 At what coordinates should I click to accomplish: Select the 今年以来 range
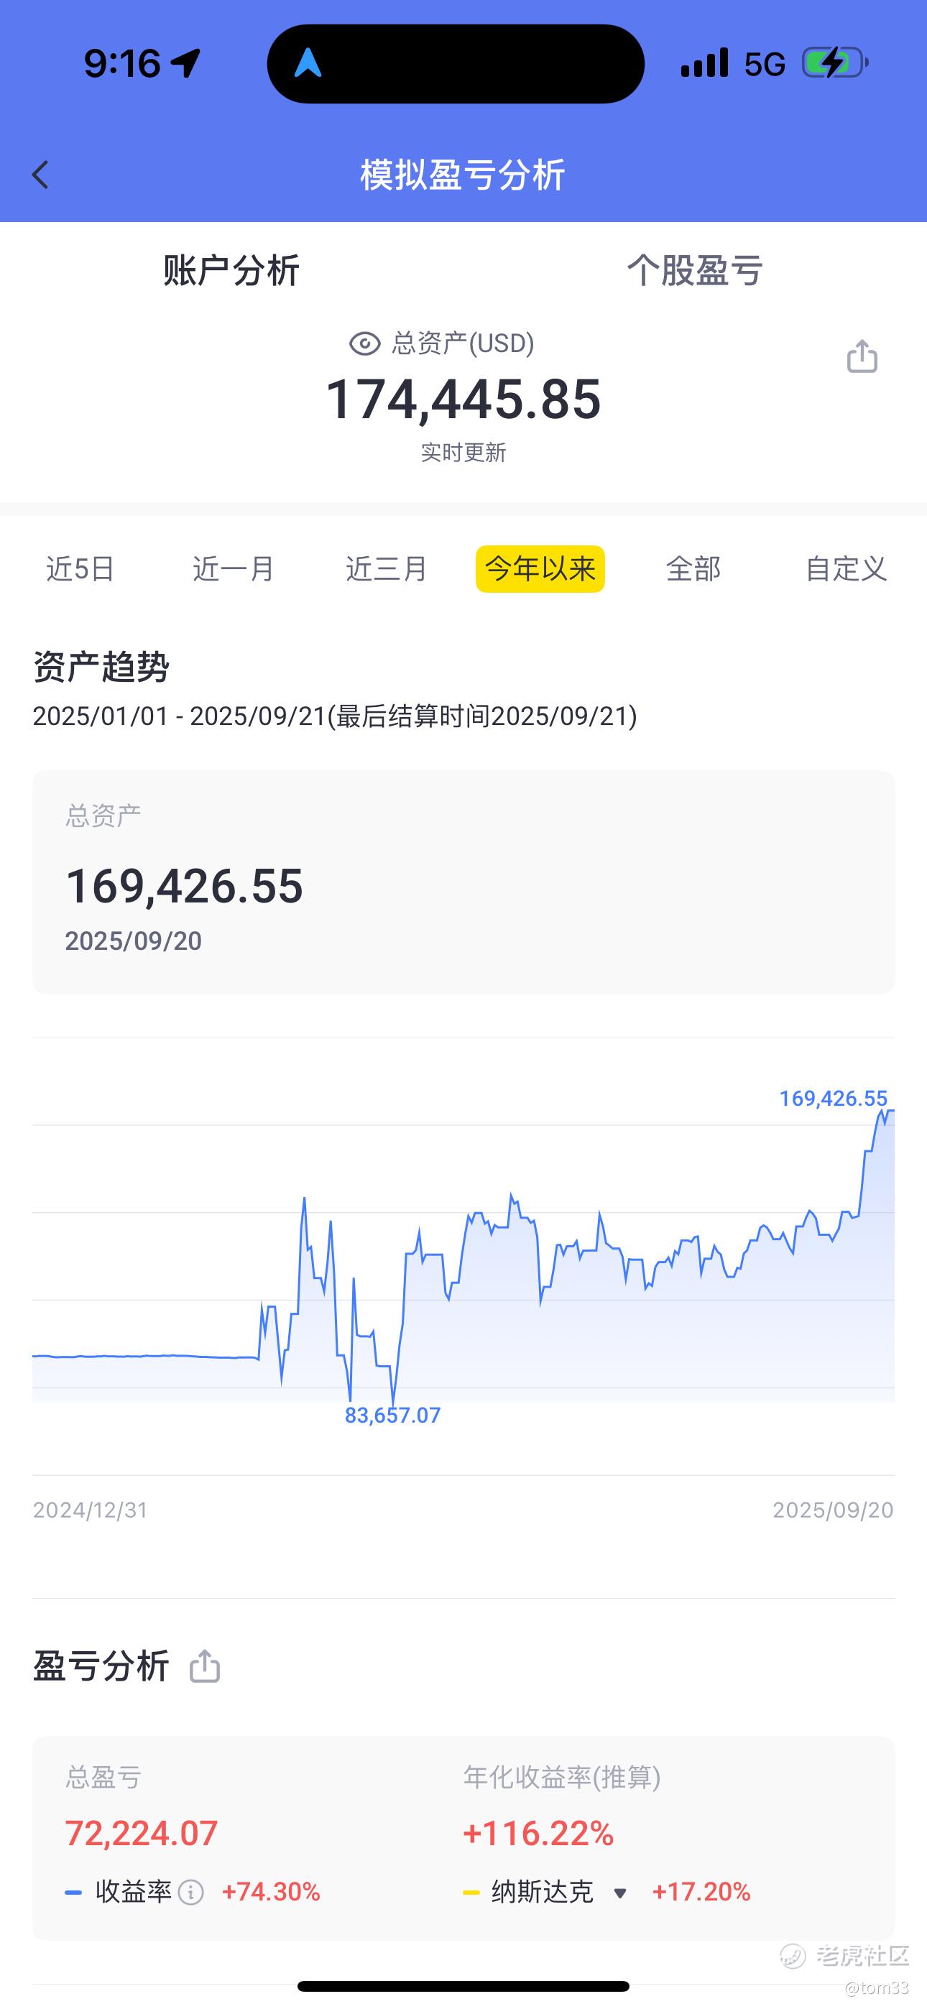(x=540, y=568)
